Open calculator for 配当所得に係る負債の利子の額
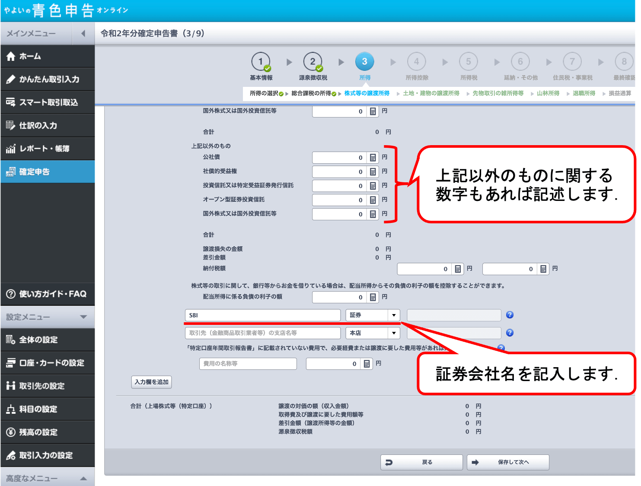 373,297
